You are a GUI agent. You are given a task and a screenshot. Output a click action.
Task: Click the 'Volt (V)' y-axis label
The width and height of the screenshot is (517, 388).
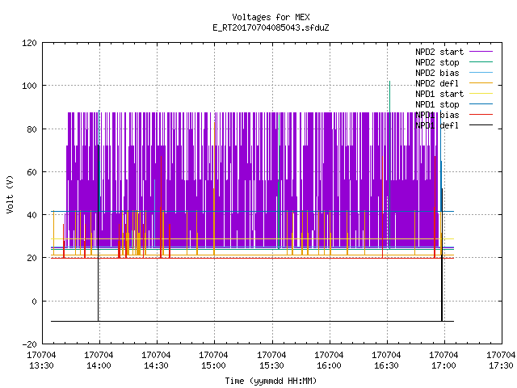coord(10,194)
